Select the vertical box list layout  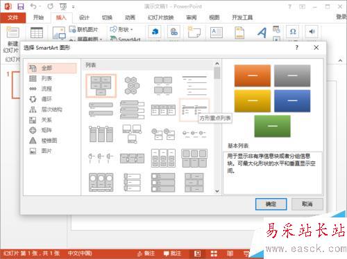point(132,109)
